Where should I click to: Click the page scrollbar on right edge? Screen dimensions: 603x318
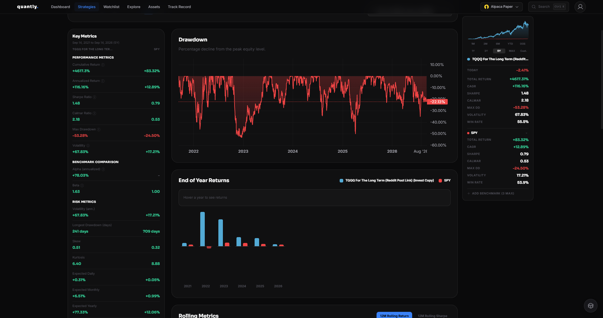pos(602,79)
